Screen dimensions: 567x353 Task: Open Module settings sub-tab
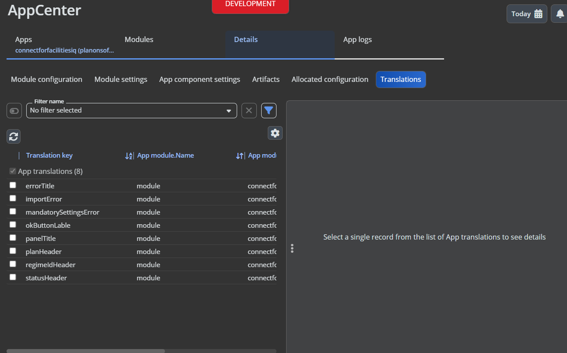121,79
